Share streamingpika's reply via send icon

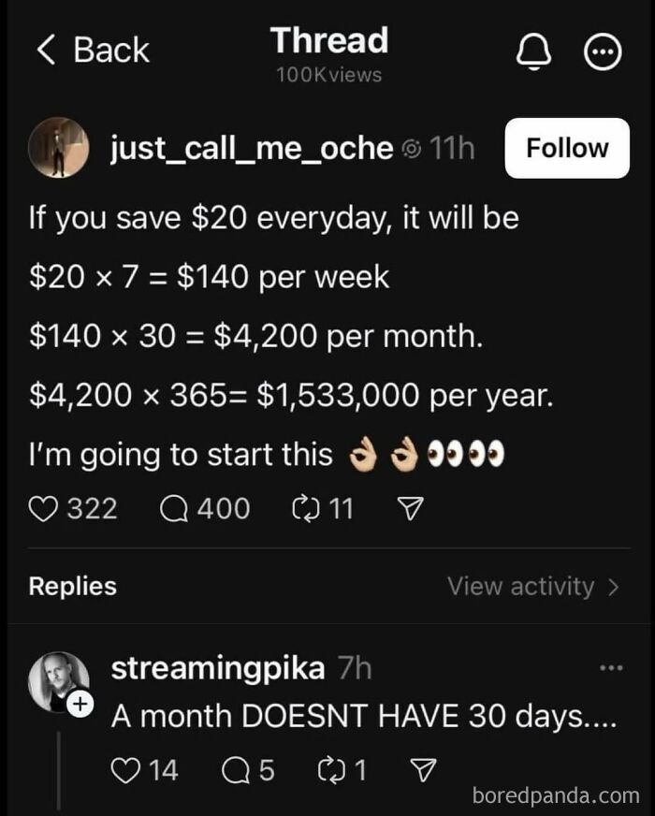426,769
